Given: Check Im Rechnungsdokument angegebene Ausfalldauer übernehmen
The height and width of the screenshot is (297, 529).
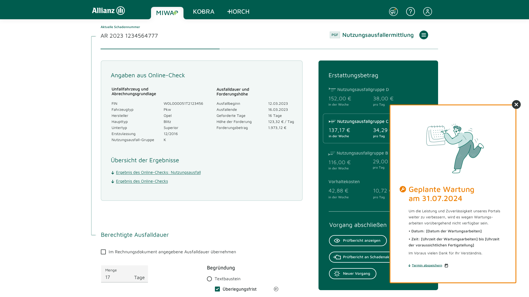Looking at the screenshot, I should 103,252.
